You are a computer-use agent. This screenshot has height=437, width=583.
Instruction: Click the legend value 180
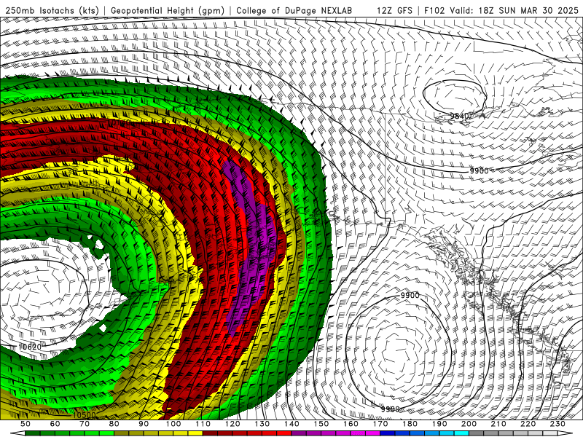click(410, 424)
